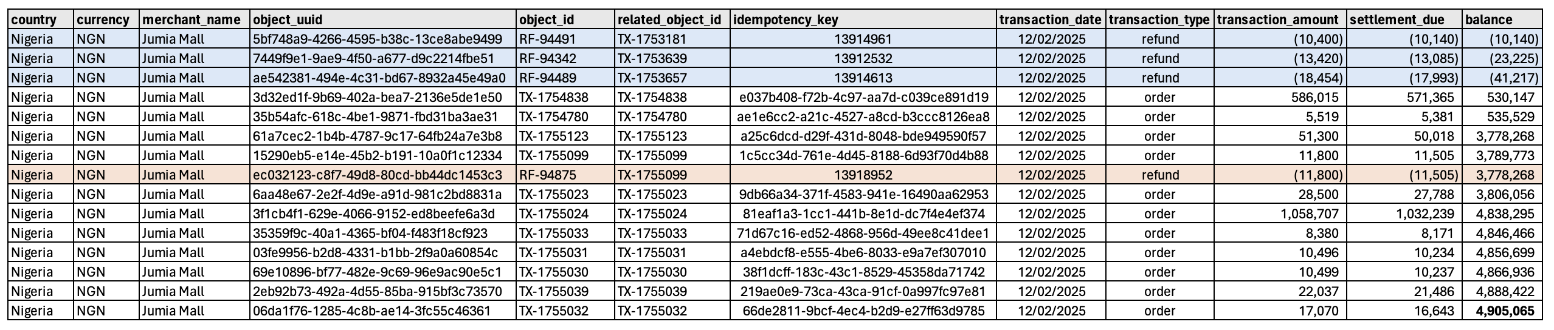Click related object ID TX-1753657
1554x330 pixels.
point(652,78)
